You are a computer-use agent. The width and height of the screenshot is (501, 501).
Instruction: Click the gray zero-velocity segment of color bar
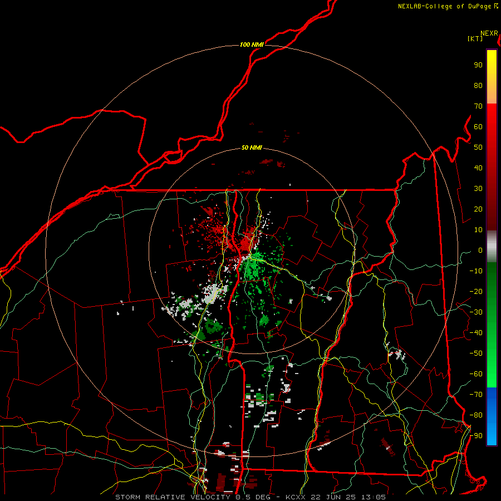[x=492, y=247]
